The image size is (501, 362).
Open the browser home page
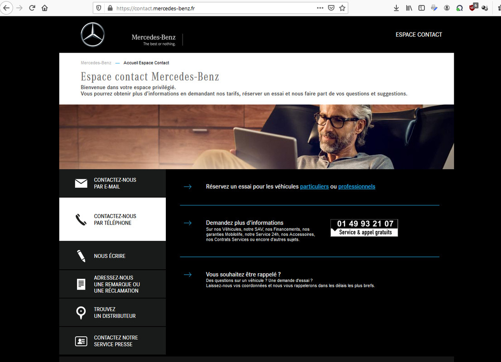45,8
